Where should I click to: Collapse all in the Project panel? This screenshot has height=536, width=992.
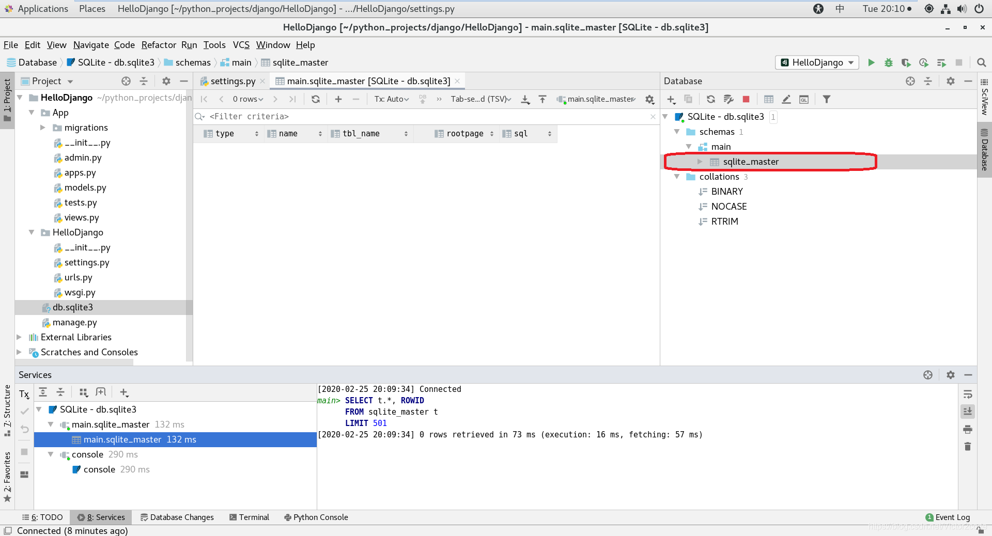(144, 81)
